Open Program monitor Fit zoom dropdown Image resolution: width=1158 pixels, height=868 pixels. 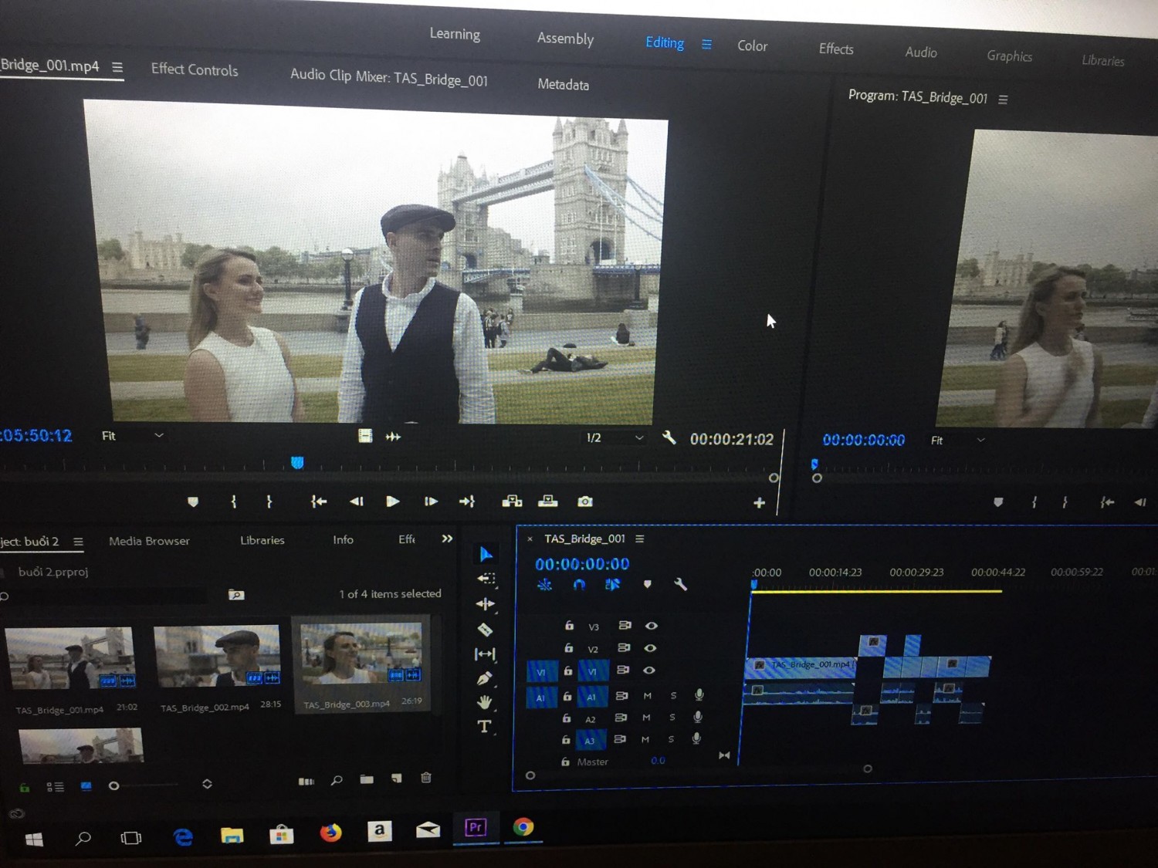click(958, 441)
